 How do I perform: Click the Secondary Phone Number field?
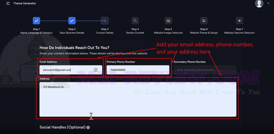[205, 70]
